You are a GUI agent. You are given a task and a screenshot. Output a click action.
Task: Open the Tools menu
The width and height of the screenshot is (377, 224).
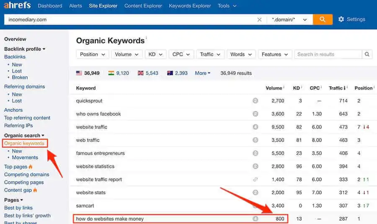click(x=227, y=6)
